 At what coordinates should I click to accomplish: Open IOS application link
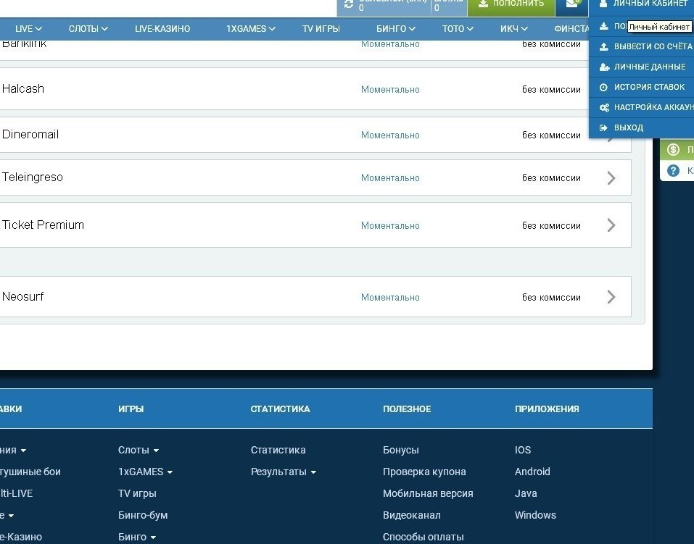523,450
